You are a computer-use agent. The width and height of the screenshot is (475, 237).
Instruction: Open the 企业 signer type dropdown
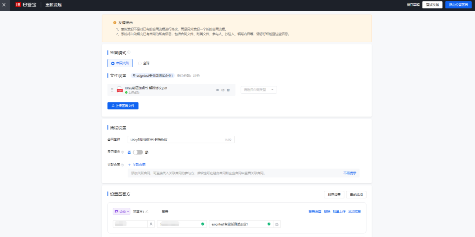tap(121, 211)
